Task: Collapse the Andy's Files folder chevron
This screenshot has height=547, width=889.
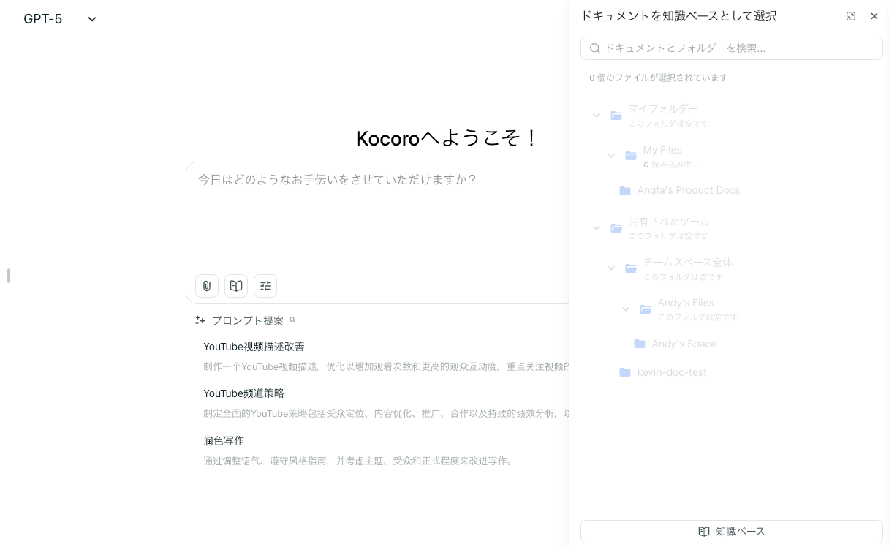Action: coord(626,309)
